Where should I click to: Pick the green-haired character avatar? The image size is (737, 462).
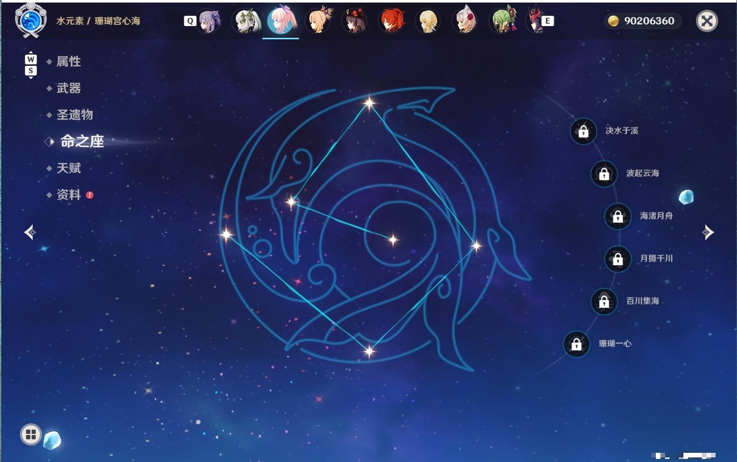point(503,21)
